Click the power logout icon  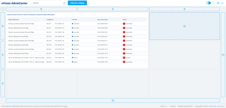(x=222, y=3)
